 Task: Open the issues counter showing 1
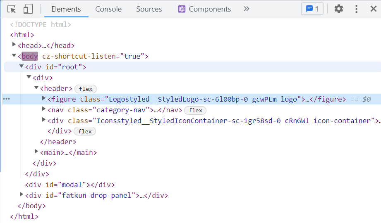click(x=312, y=9)
